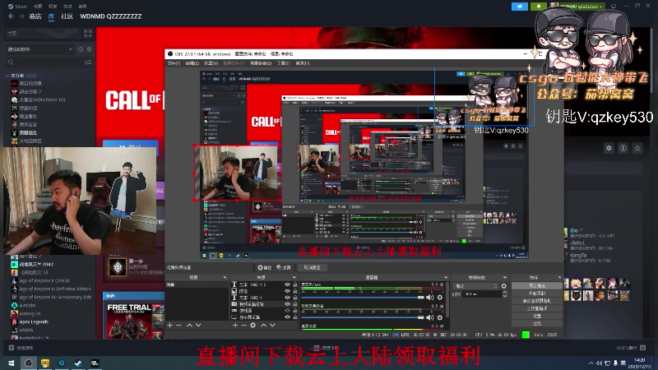
Task: Enable Studio Mode in OBS
Action: (x=537, y=308)
